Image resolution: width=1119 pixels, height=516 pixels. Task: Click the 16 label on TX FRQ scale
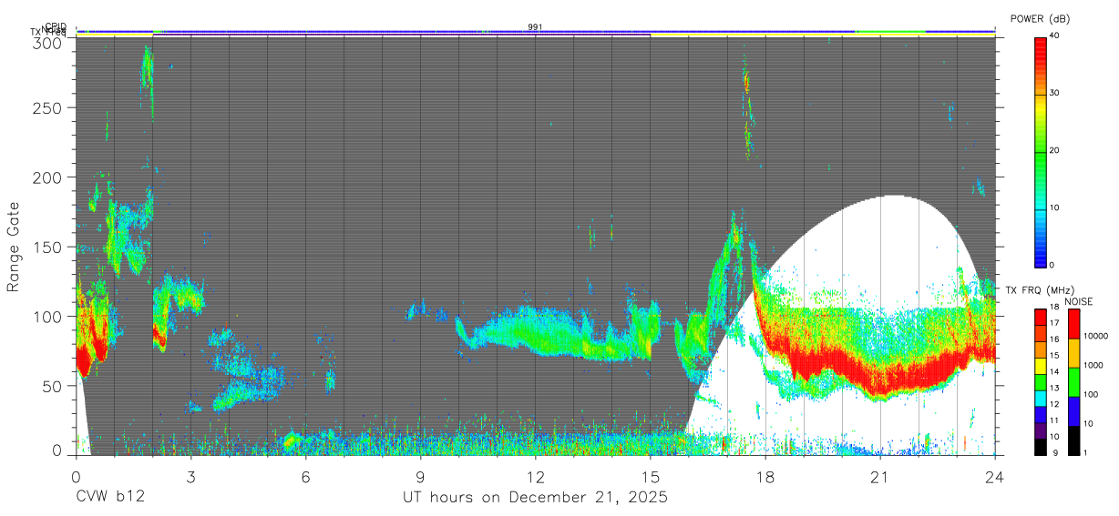[1054, 339]
